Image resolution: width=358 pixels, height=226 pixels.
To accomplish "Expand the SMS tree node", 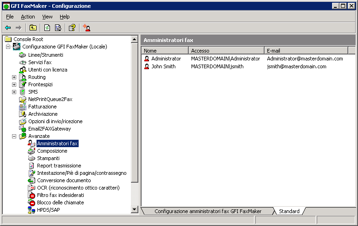I will tap(14, 92).
